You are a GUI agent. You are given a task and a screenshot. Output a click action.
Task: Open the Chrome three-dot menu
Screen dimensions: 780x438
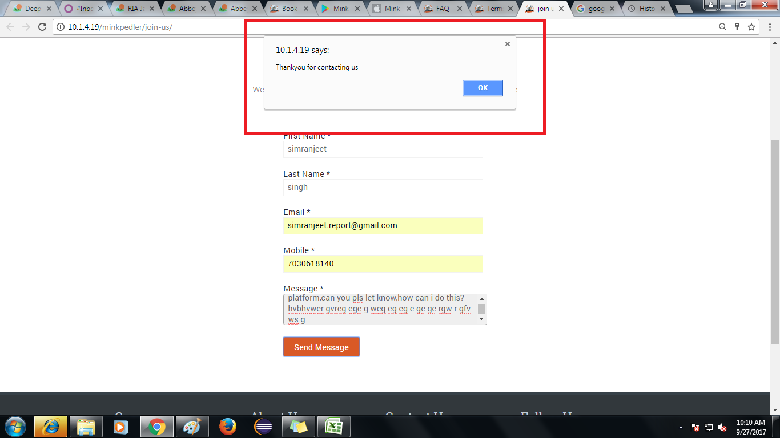click(770, 27)
